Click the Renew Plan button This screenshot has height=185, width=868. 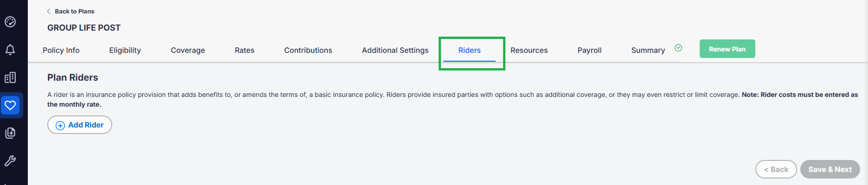pos(727,49)
